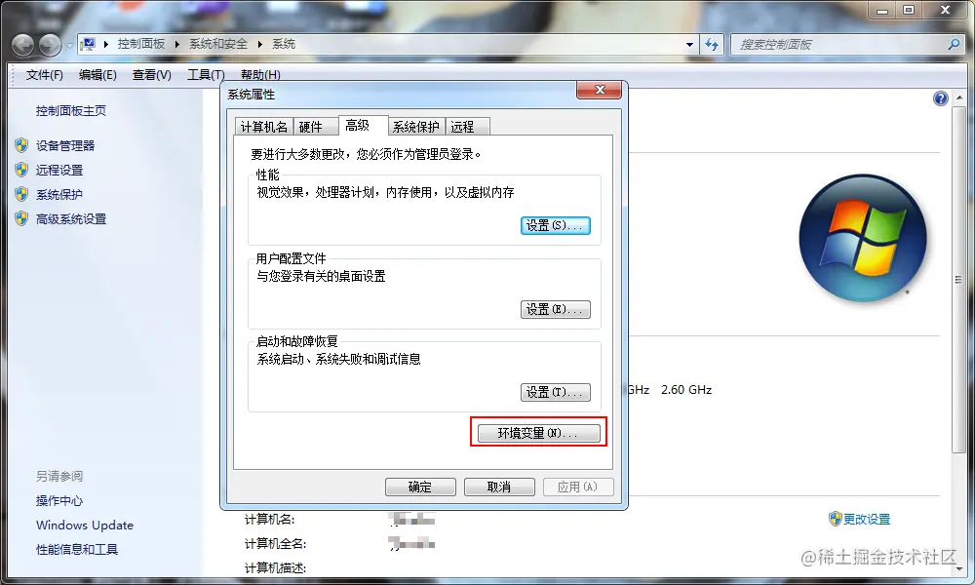Screen dimensions: 975x585
Task: Open the address bar dropdown arrow
Action: point(688,44)
